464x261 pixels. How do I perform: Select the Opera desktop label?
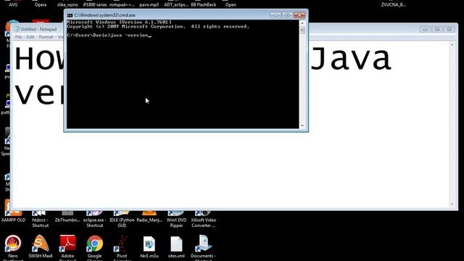click(x=41, y=4)
